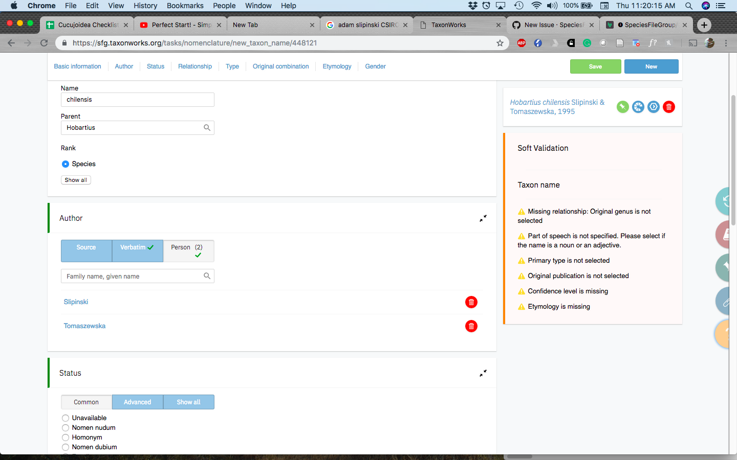Viewport: 737px width, 460px height.
Task: Jump to Etymology section link
Action: (337, 66)
